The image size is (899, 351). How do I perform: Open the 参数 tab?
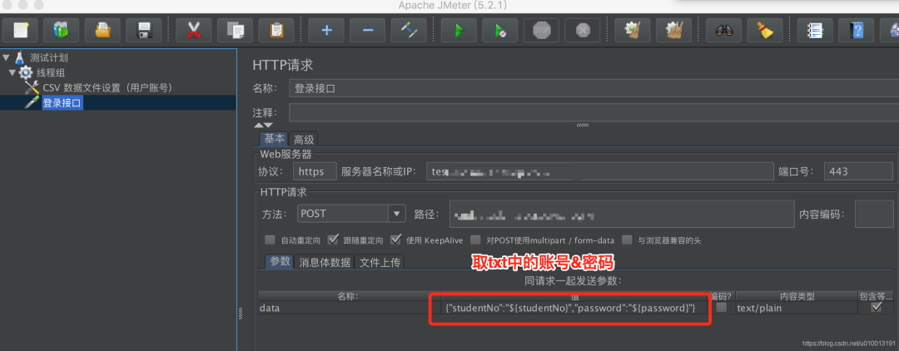[x=281, y=262]
